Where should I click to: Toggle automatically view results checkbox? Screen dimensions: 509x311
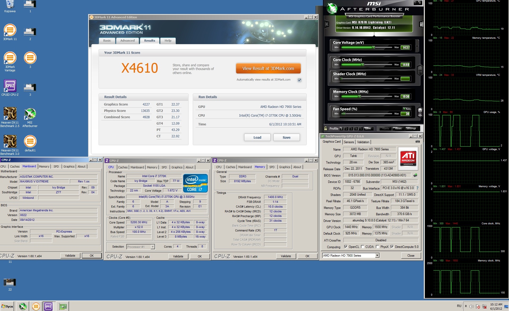299,80
